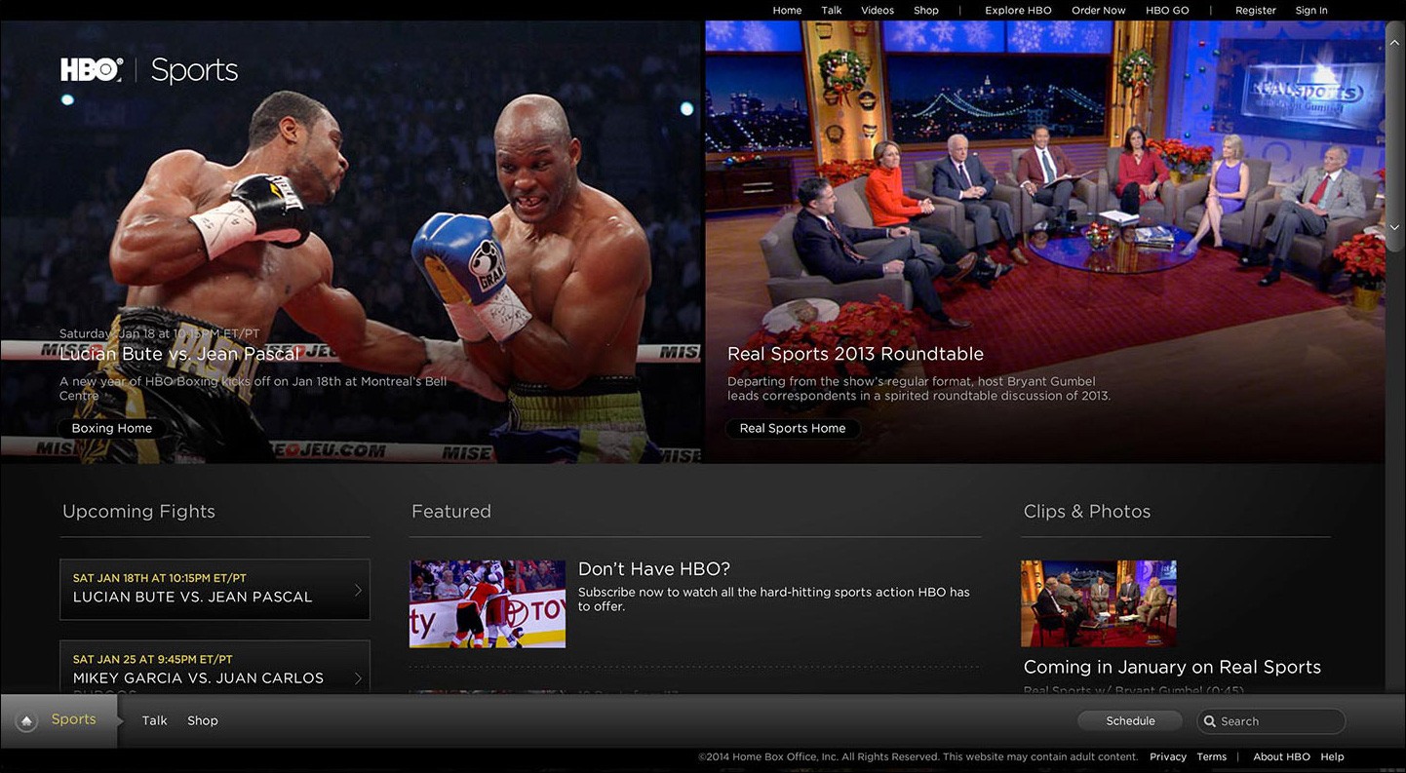Open Coming in January on Real Sports

[1172, 667]
